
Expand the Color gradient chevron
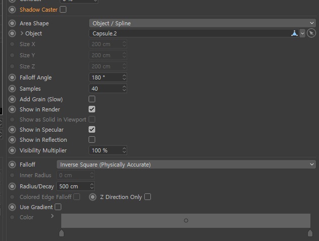click(x=52, y=216)
